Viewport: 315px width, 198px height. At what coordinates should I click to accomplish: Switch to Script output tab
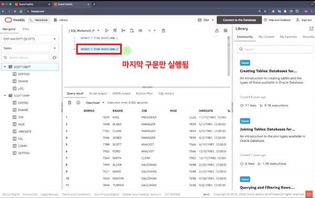point(98,93)
